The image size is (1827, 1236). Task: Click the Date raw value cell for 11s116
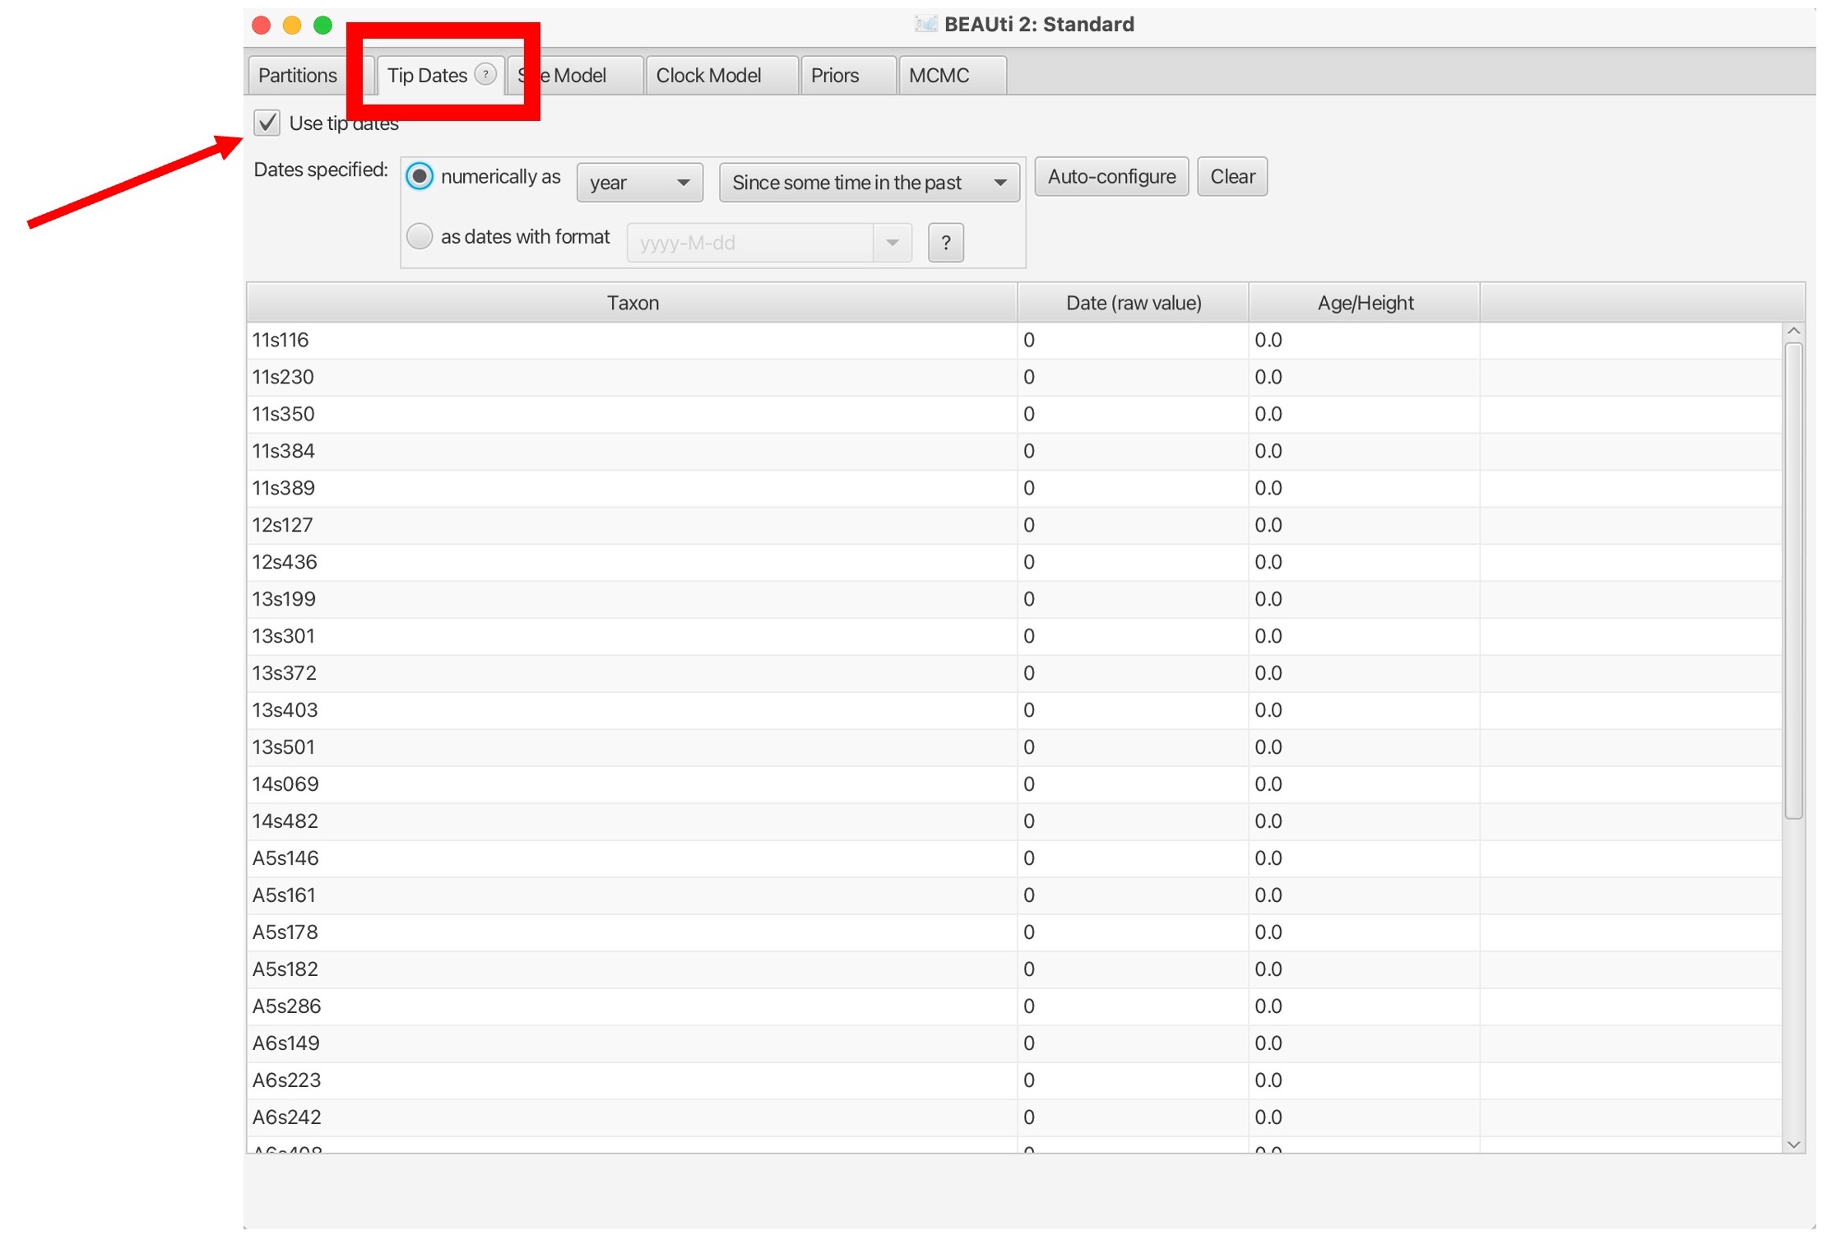(x=1133, y=340)
